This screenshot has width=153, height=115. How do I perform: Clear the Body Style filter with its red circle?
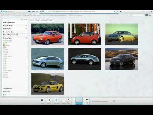coord(26,29)
